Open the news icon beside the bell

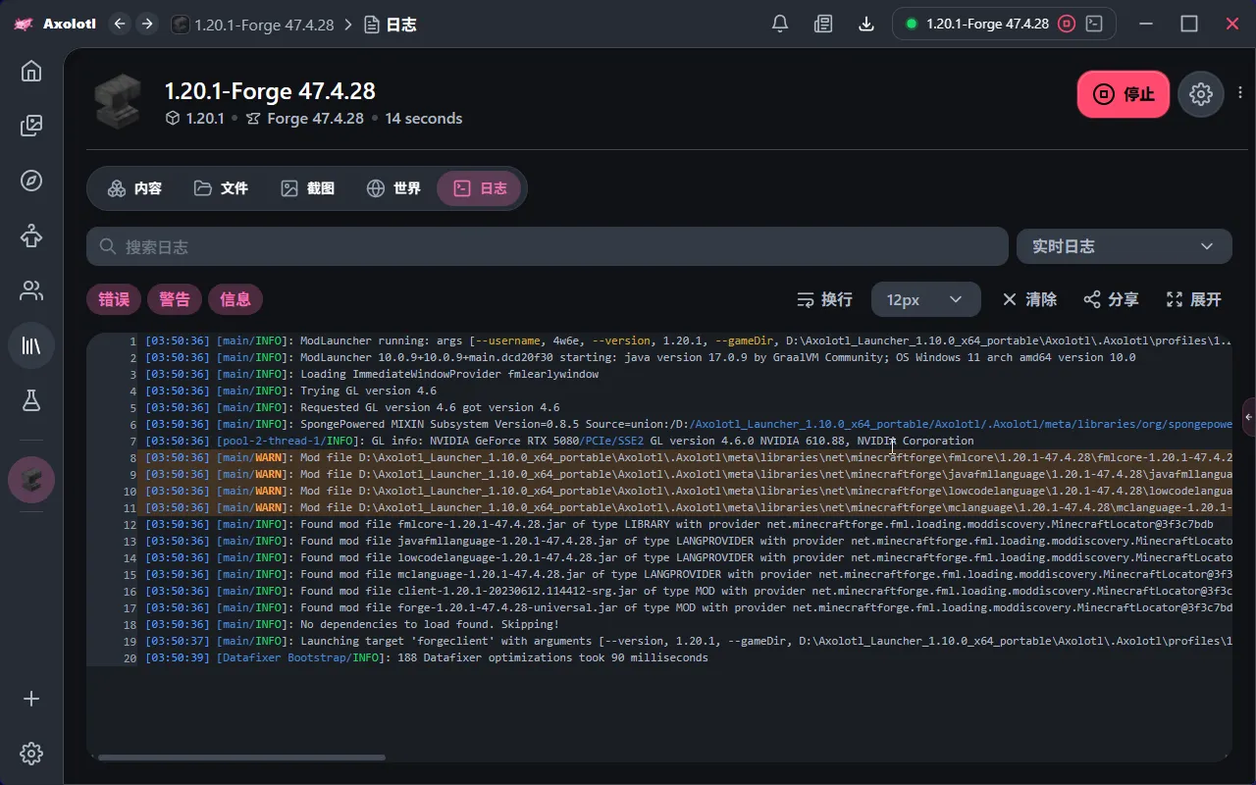[x=823, y=24]
